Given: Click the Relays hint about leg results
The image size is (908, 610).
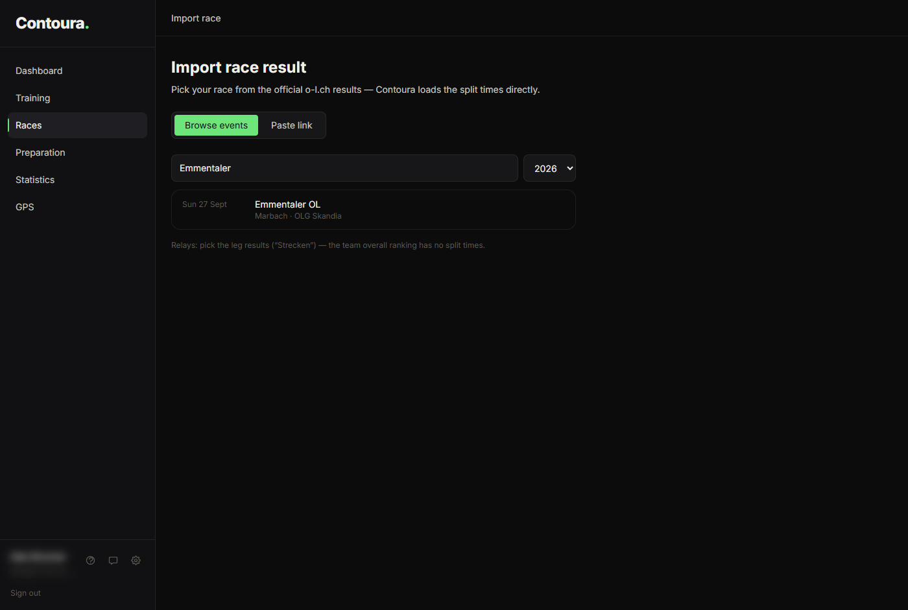Looking at the screenshot, I should click(328, 245).
